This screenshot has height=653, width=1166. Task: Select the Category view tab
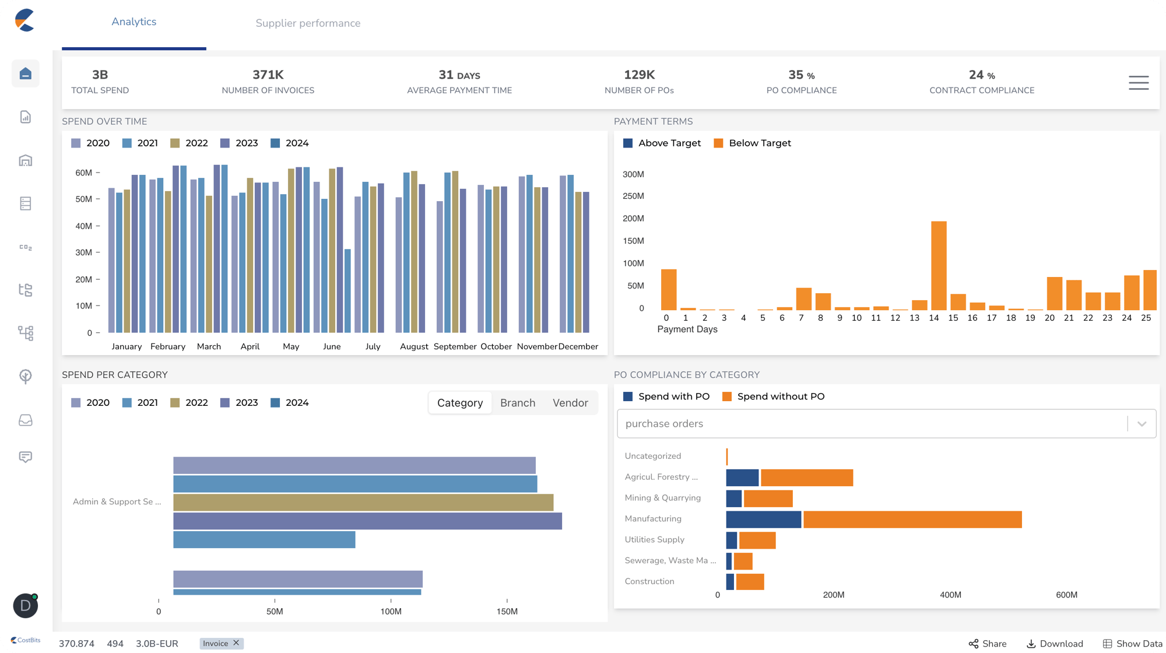point(460,403)
